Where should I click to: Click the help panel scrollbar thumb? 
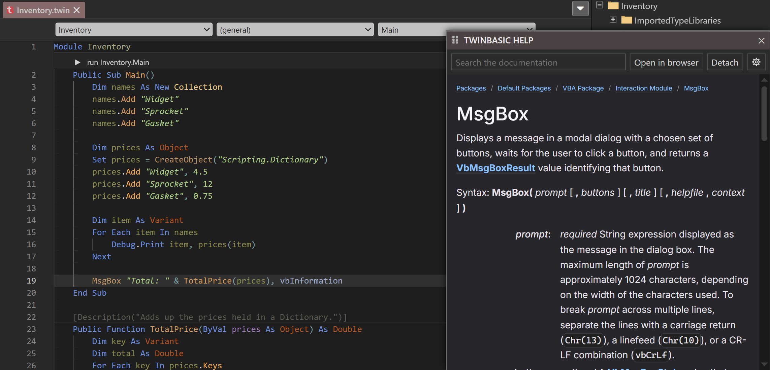point(764,114)
